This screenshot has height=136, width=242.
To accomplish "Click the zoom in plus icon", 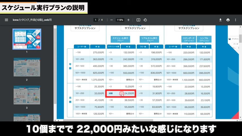I will 128,20.
